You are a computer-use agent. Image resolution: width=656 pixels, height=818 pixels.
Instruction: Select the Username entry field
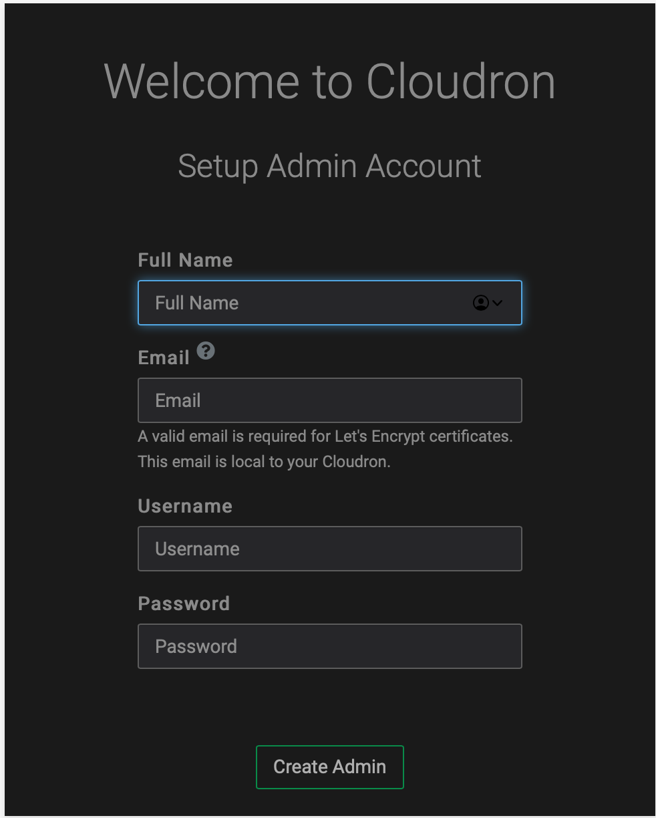coord(329,549)
